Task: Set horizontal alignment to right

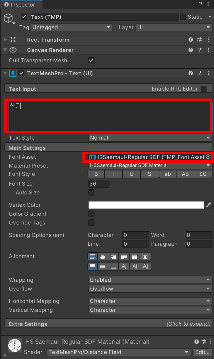Action: pos(113,256)
